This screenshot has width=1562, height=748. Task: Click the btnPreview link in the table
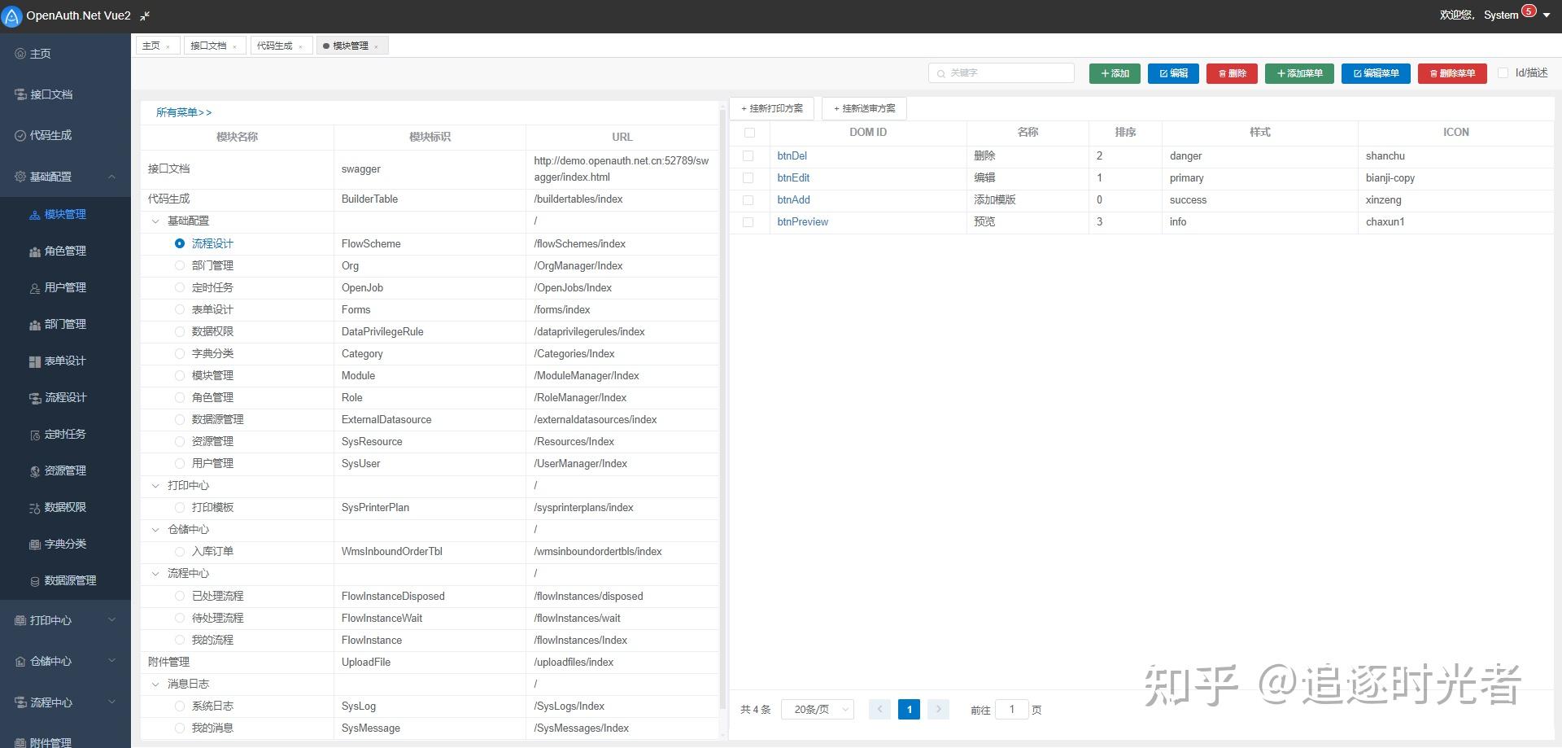[x=802, y=221]
